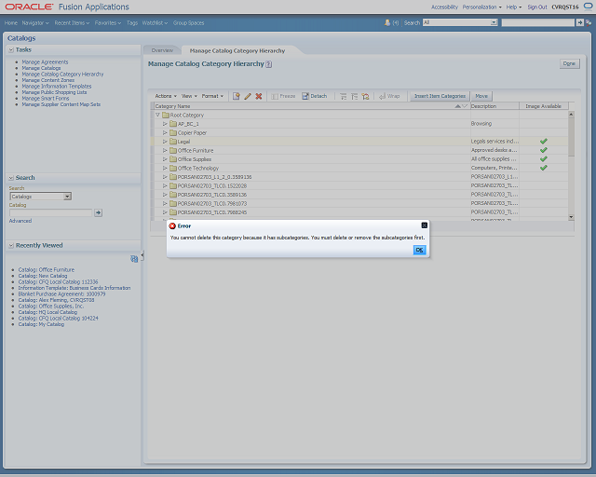Click the collapse pane splitter arrow
Viewport: 596px width, 477px height.
(142, 255)
